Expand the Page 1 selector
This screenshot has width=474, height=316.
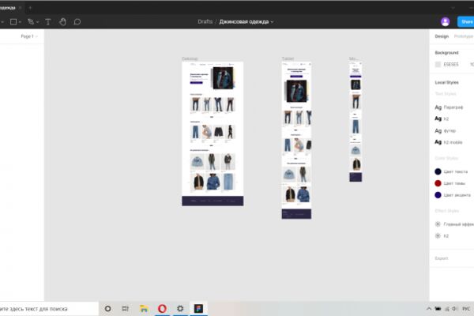(x=29, y=36)
